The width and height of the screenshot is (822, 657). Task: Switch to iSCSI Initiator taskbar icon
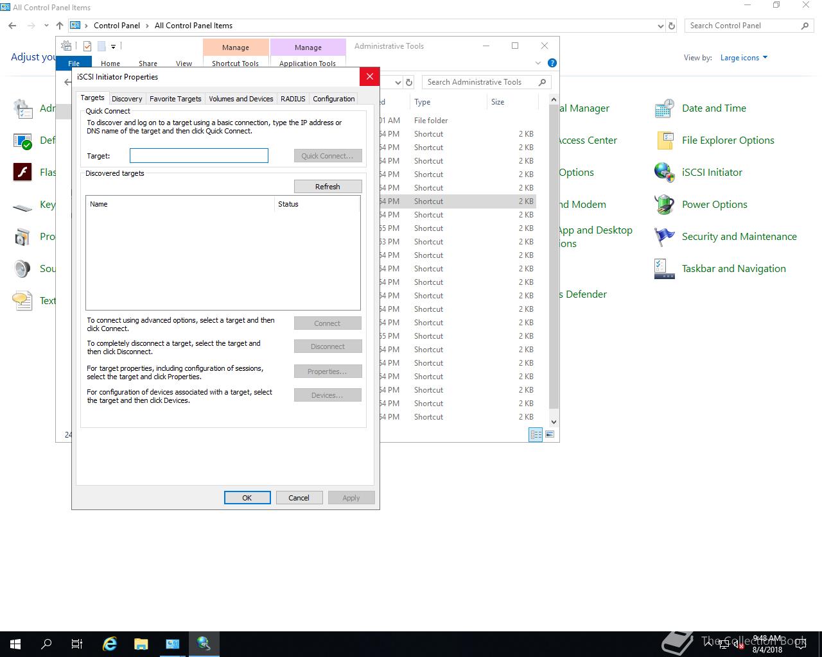[204, 644]
